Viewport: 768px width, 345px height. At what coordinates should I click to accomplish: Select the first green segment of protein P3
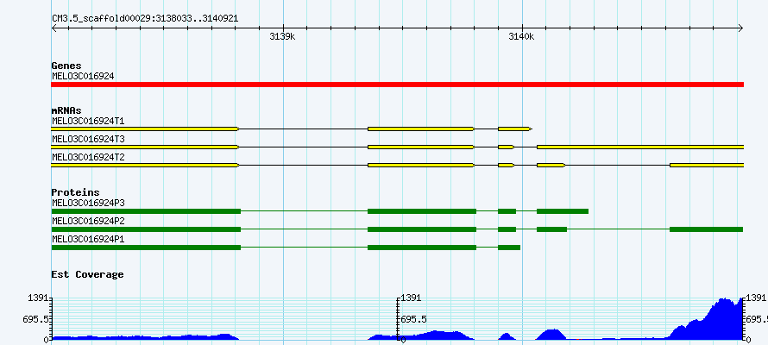coord(146,211)
